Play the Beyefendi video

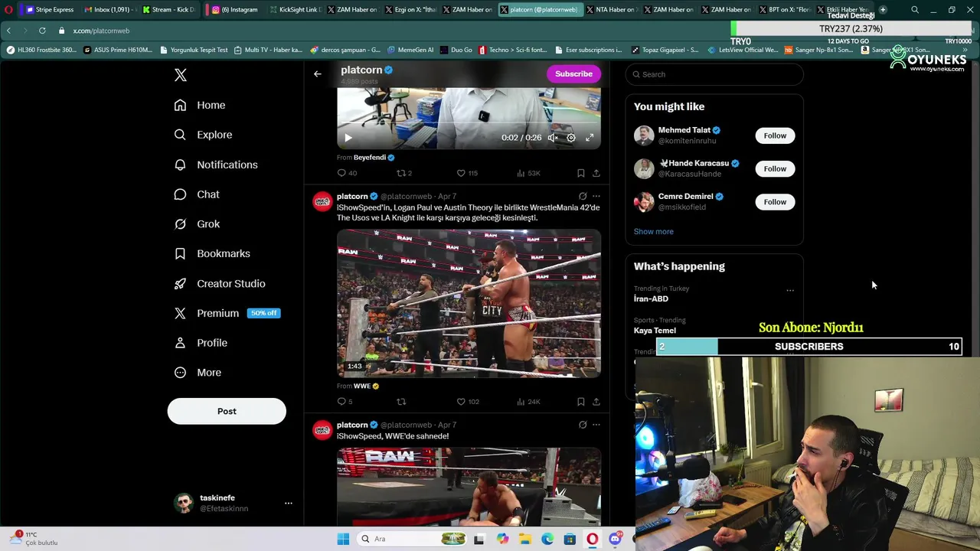[x=348, y=138]
